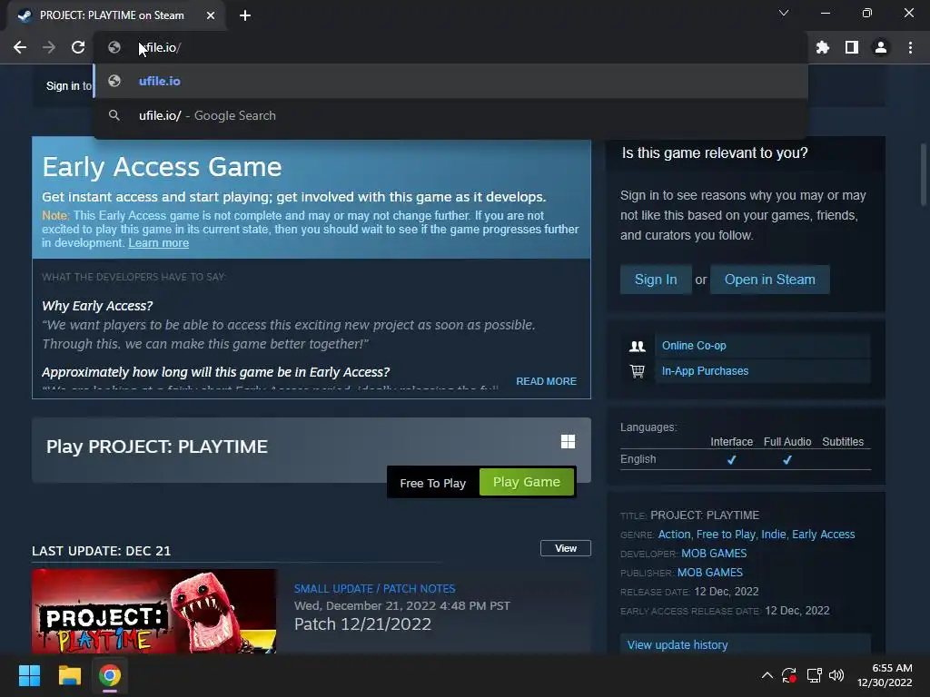Image resolution: width=930 pixels, height=697 pixels.
Task: Click the Windows platform icon
Action: pyautogui.click(x=568, y=442)
